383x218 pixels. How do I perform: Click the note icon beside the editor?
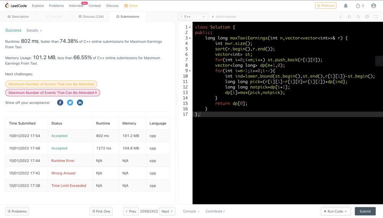pyautogui.click(x=379, y=61)
